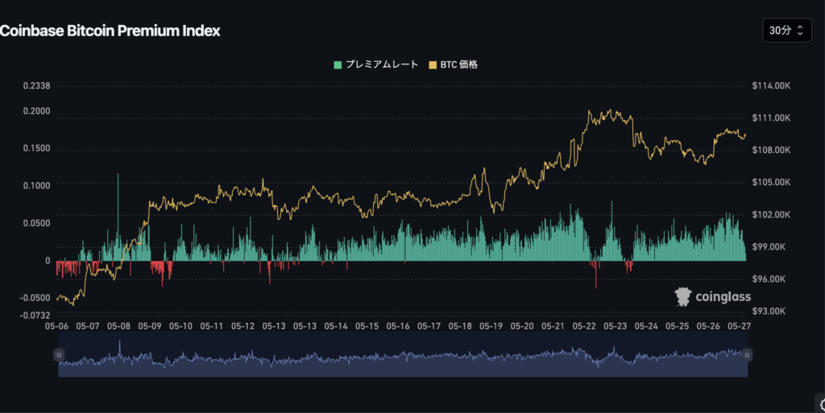Screen dimensions: 825x413
Task: Click the $99.00K price axis label
Action: pos(769,246)
